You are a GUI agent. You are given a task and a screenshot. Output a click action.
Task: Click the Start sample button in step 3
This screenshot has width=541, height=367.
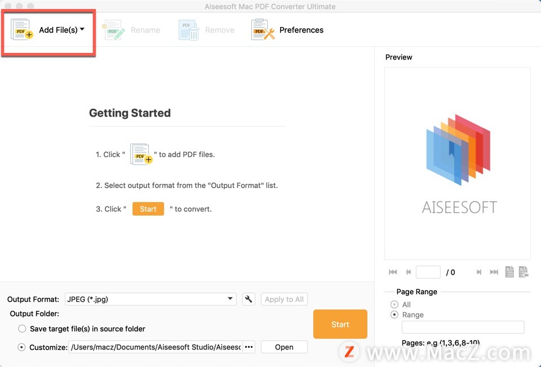[x=148, y=209]
